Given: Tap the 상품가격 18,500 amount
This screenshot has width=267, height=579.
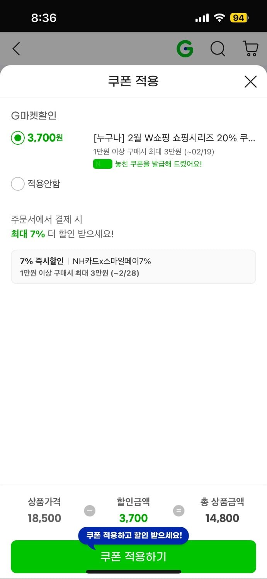Looking at the screenshot, I should pos(44,518).
